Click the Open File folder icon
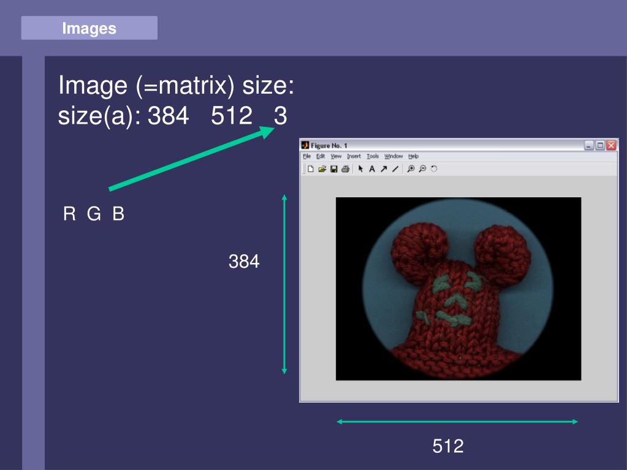The image size is (627, 470). [x=322, y=169]
